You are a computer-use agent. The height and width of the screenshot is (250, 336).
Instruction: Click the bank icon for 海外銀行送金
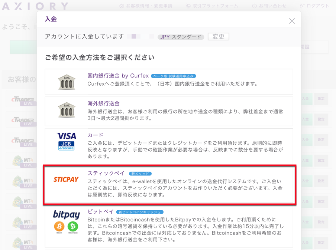[67, 110]
